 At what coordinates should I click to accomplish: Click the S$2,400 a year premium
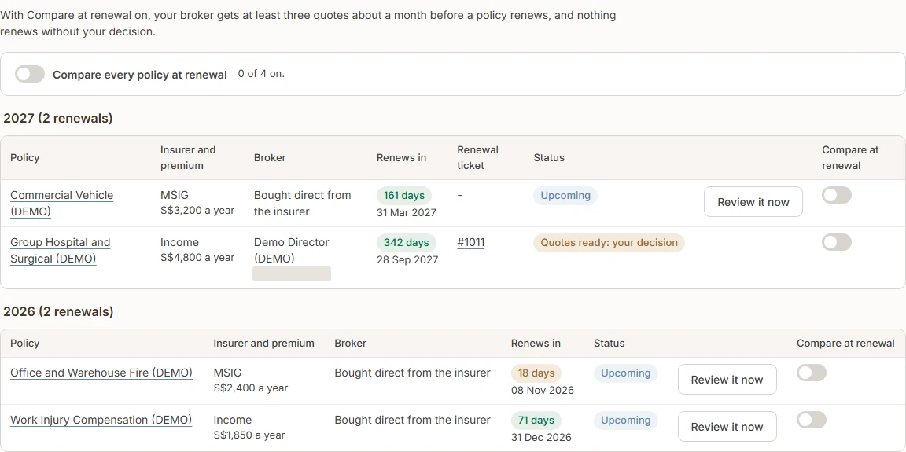click(251, 388)
